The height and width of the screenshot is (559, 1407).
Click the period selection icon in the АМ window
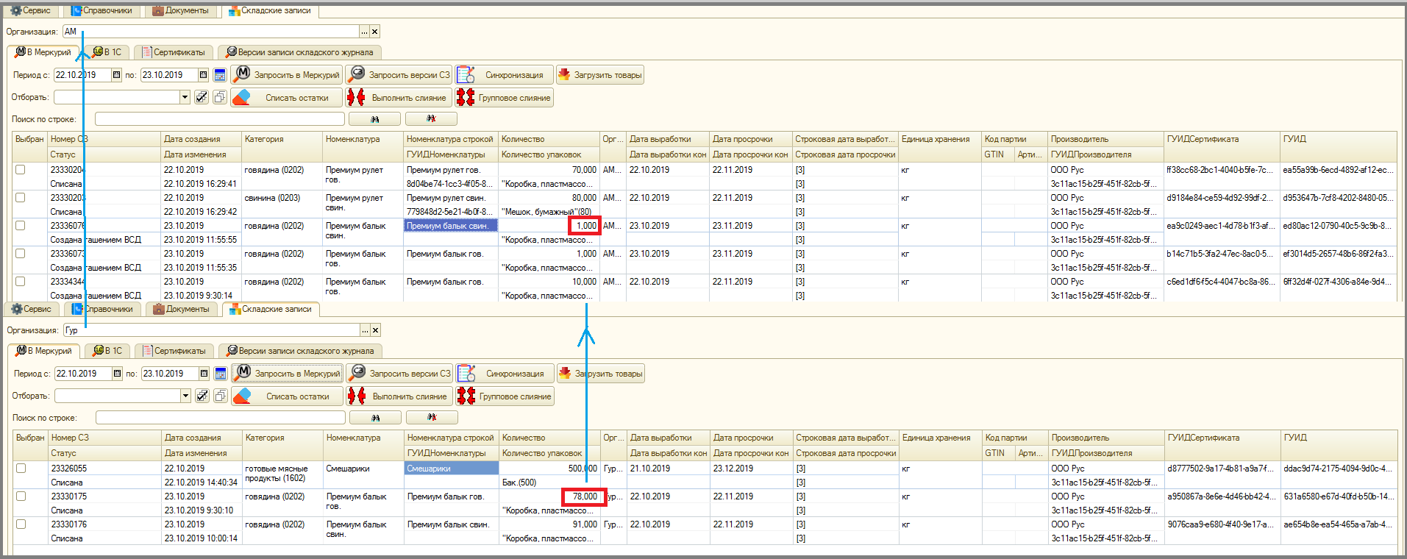219,75
